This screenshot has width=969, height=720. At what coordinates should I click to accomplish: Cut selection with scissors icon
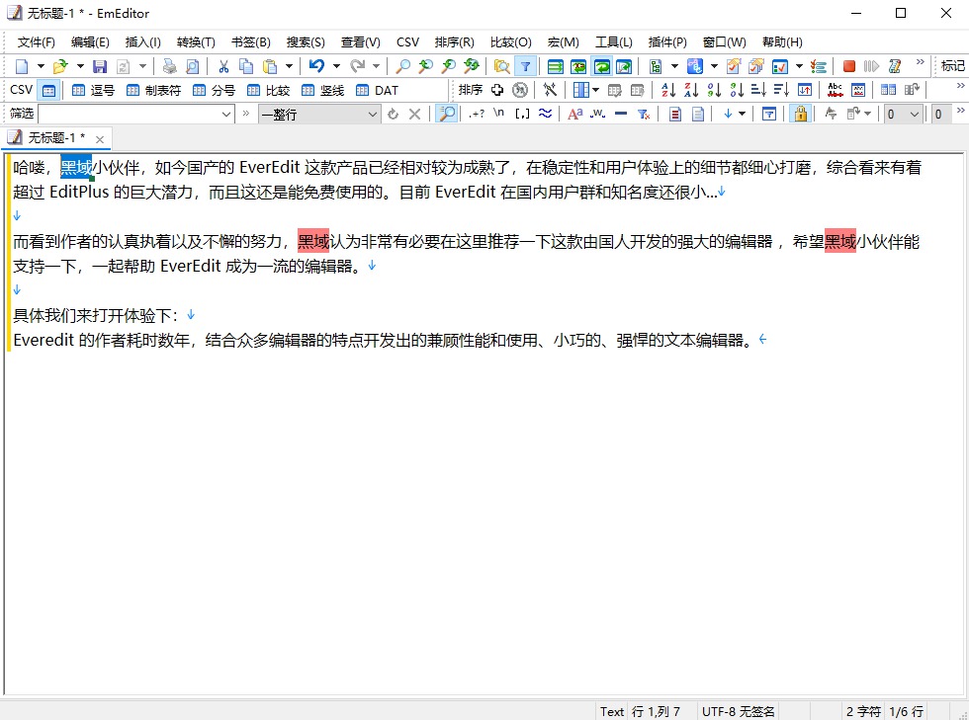[x=223, y=66]
